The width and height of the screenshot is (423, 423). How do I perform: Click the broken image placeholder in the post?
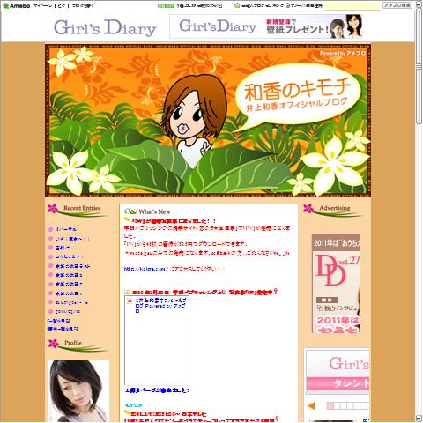tap(157, 341)
